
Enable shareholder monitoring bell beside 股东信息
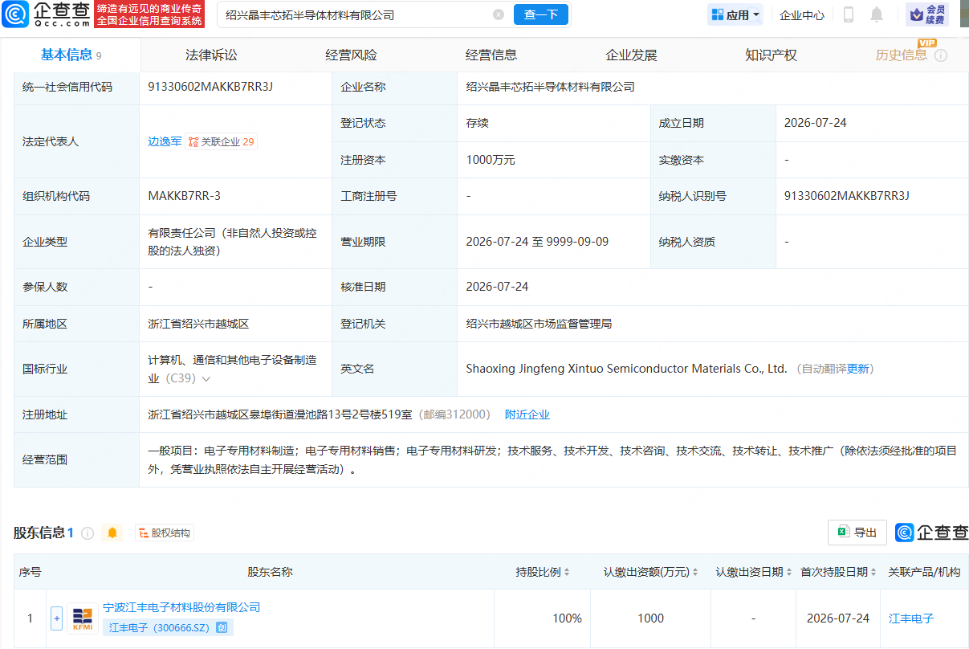click(112, 533)
